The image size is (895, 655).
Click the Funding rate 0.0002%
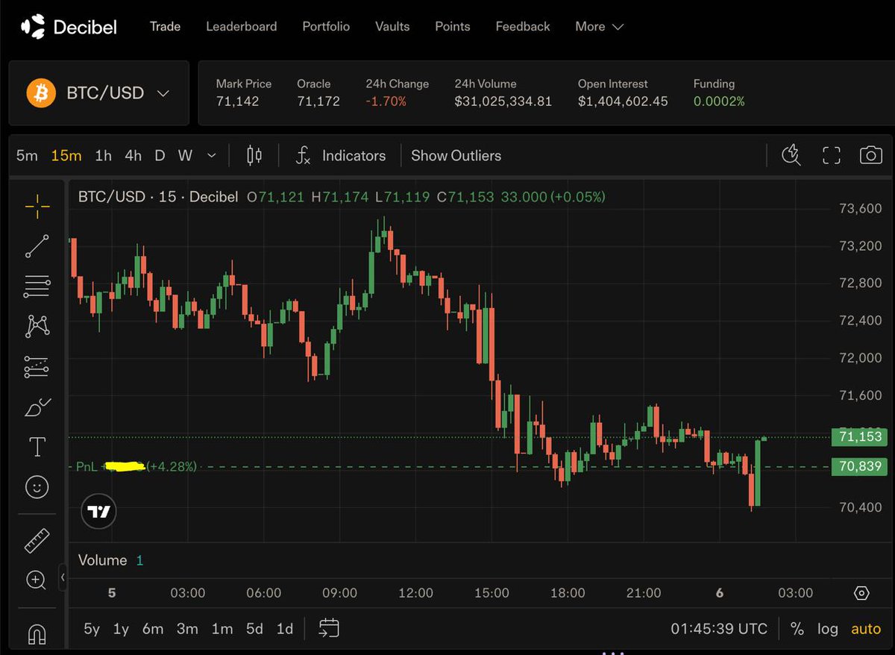click(719, 101)
